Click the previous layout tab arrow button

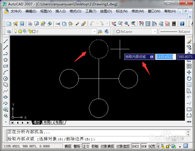18,123
